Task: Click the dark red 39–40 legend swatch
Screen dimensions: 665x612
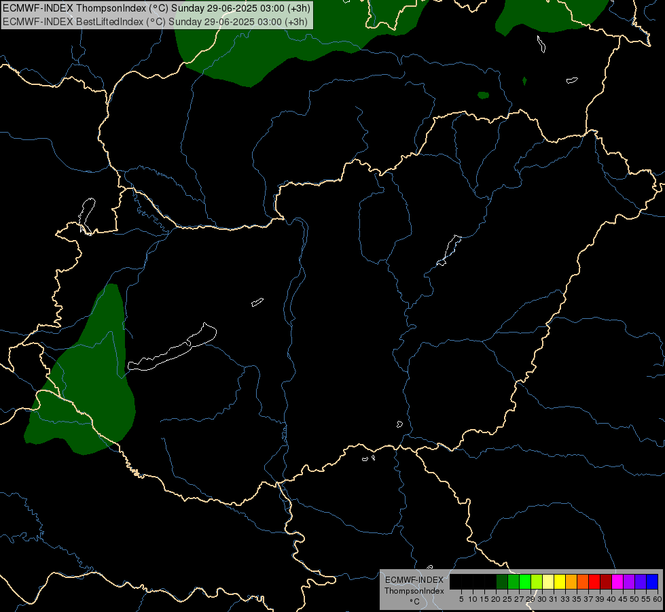Action: click(606, 581)
